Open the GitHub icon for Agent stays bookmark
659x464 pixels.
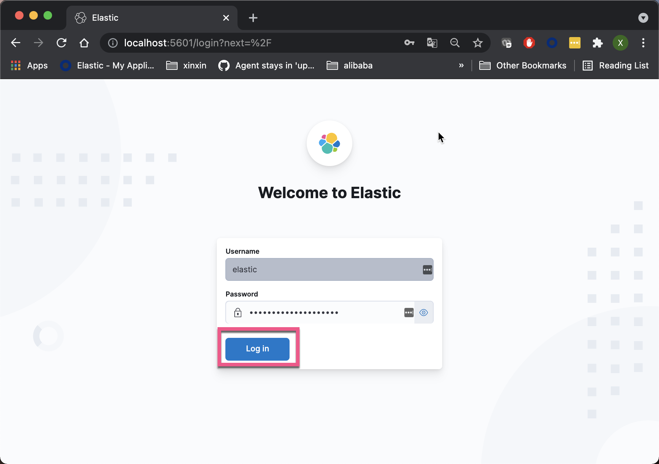[x=224, y=65]
